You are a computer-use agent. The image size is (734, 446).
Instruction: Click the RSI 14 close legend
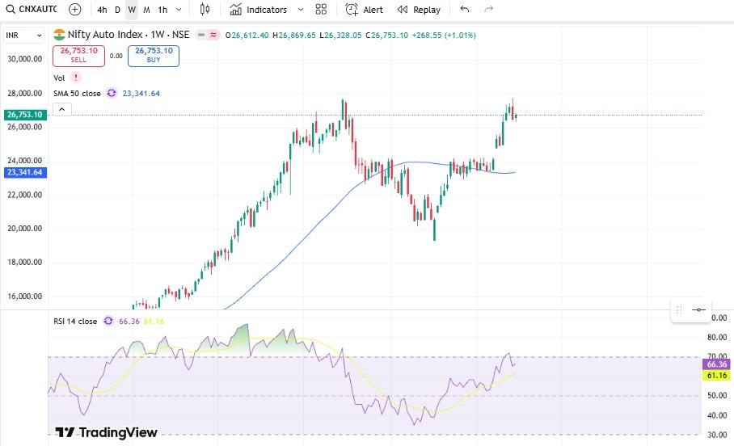point(75,322)
